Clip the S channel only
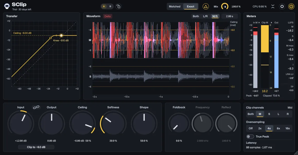This screenshot has width=298, height=155. click(x=269, y=114)
